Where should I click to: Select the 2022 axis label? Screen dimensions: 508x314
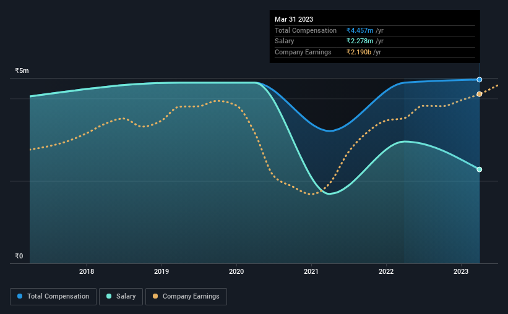[386, 271]
